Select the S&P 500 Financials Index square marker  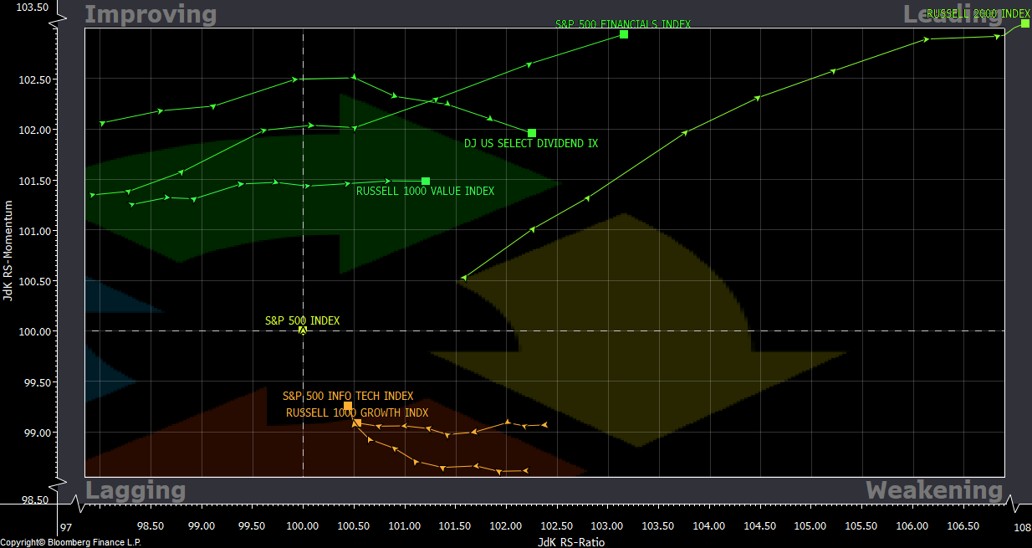click(x=624, y=34)
